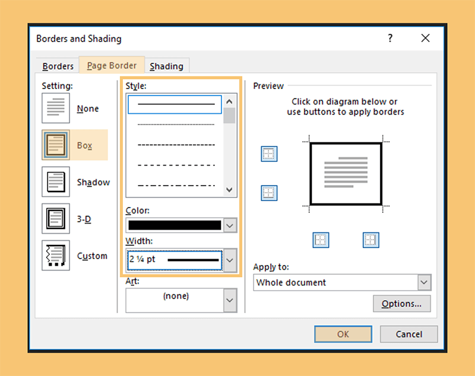Click the help question mark icon

(390, 38)
